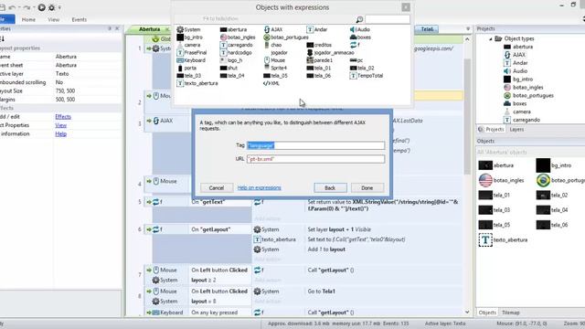Focus the URL input field

pos(315,159)
